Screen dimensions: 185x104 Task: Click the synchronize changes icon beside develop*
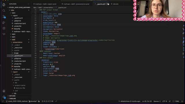(x=39, y=101)
